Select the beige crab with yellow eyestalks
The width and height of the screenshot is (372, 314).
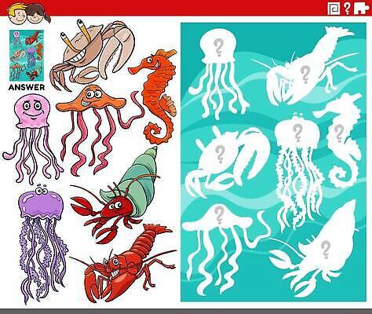coord(92,54)
